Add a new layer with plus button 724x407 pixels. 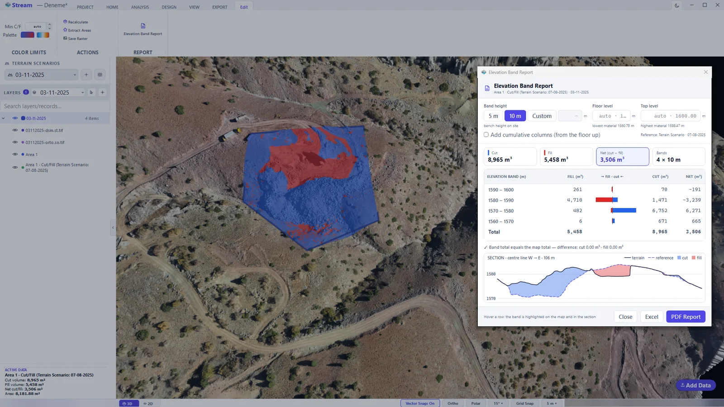click(x=103, y=92)
